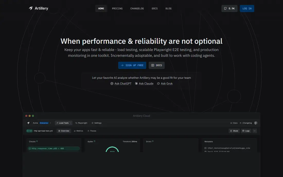Click the document icon on the hero Docs button
283x177 pixels.
click(x=153, y=65)
